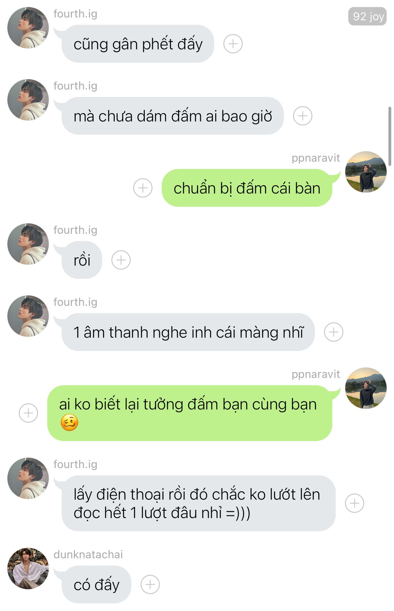Select the dunknatachai username label

point(88,554)
